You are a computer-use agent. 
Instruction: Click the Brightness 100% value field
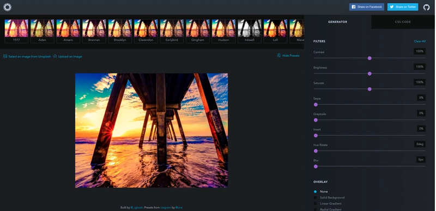(x=420, y=67)
